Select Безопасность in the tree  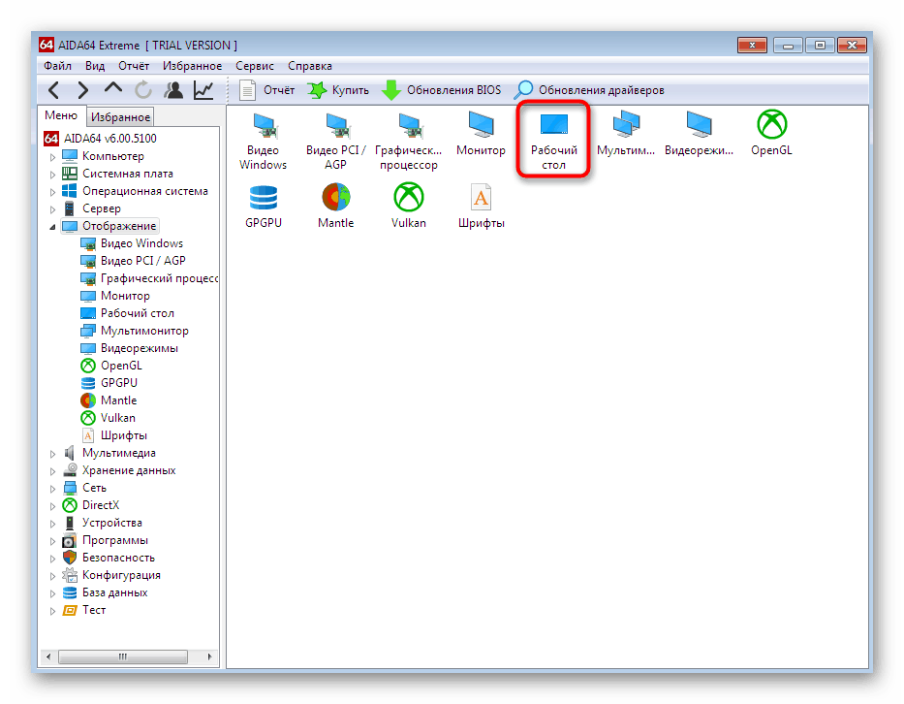tap(109, 558)
